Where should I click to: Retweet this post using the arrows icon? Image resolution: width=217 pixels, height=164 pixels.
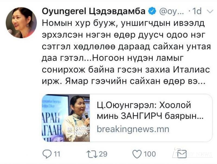[x=92, y=154]
